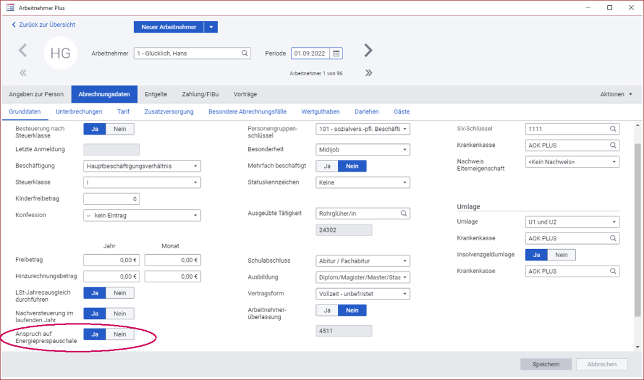Set Energiepreispauschale entitlement to Nein

[x=120, y=334]
